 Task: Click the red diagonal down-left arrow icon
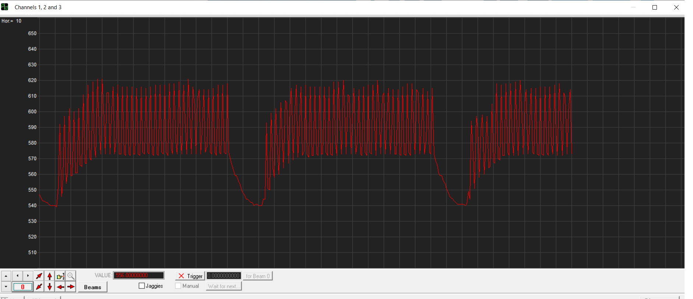[x=39, y=286]
